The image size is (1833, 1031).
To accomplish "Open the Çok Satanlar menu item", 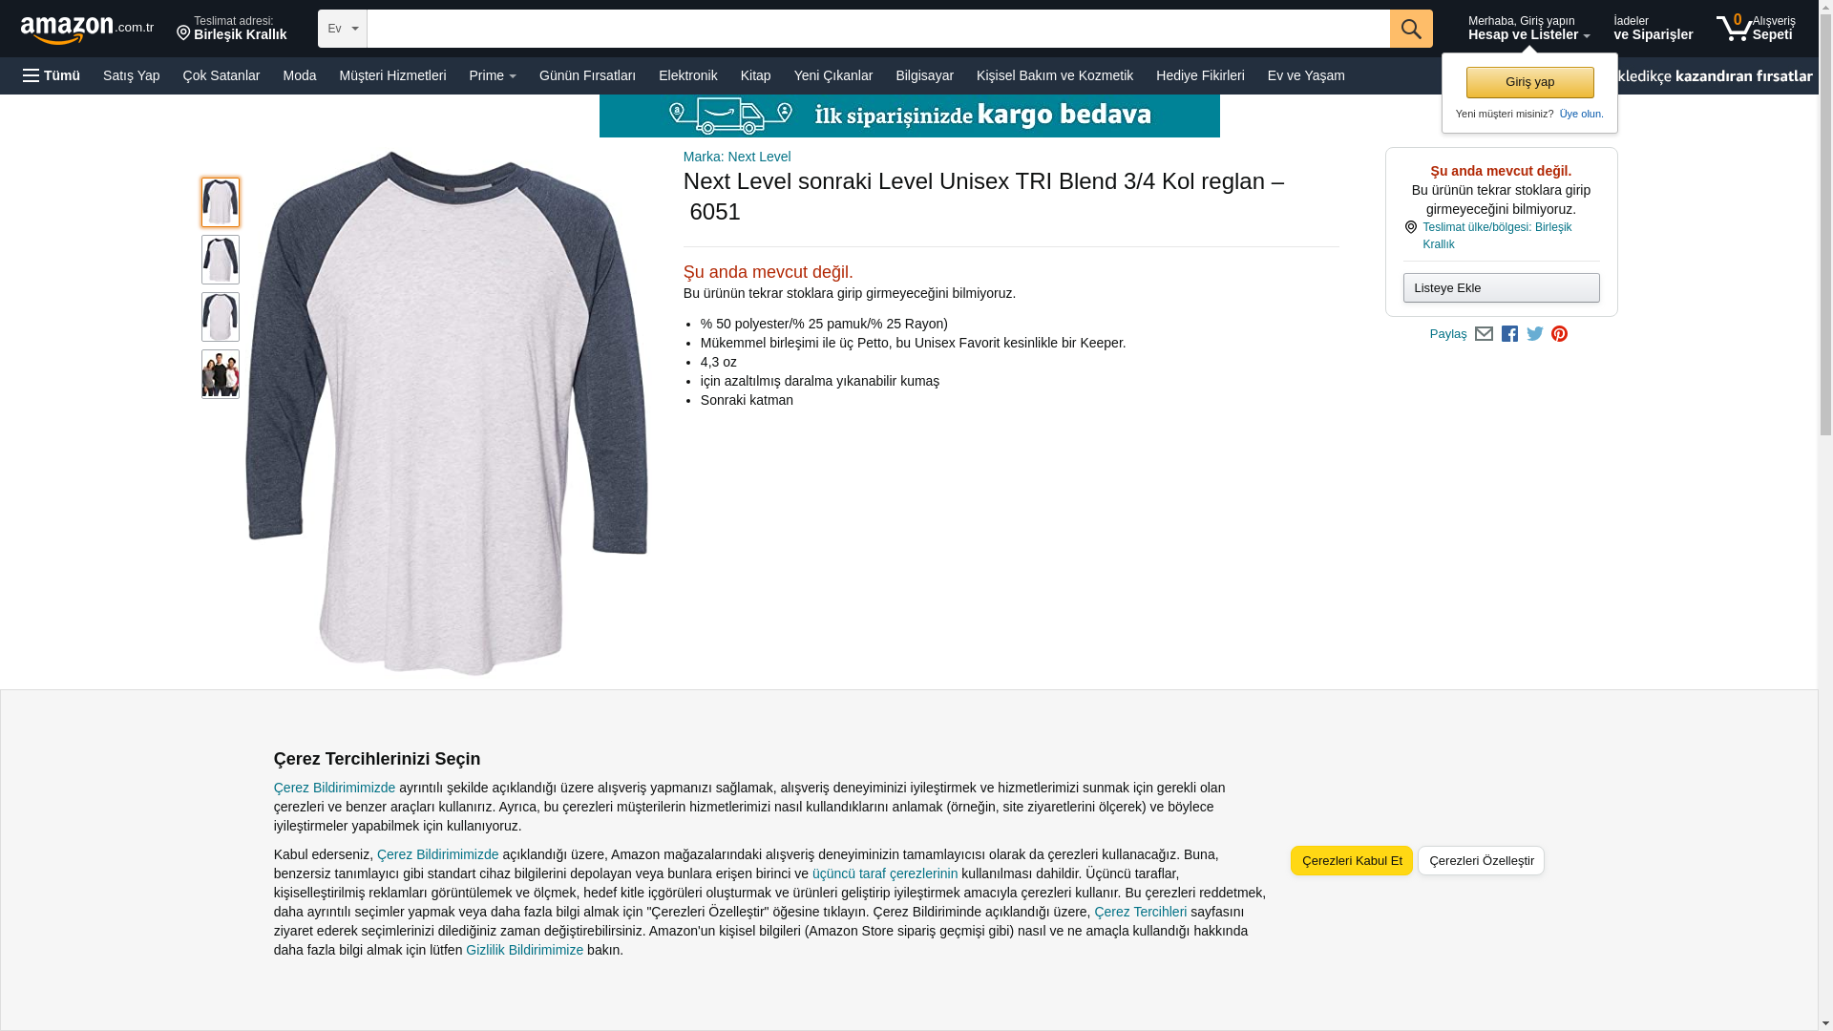I will pos(221,75).
